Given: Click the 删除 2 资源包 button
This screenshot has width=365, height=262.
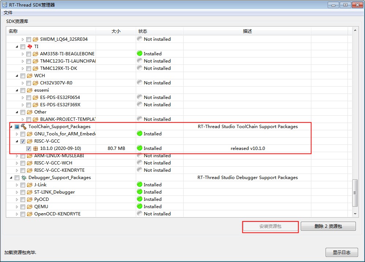Looking at the screenshot, I should (328, 226).
